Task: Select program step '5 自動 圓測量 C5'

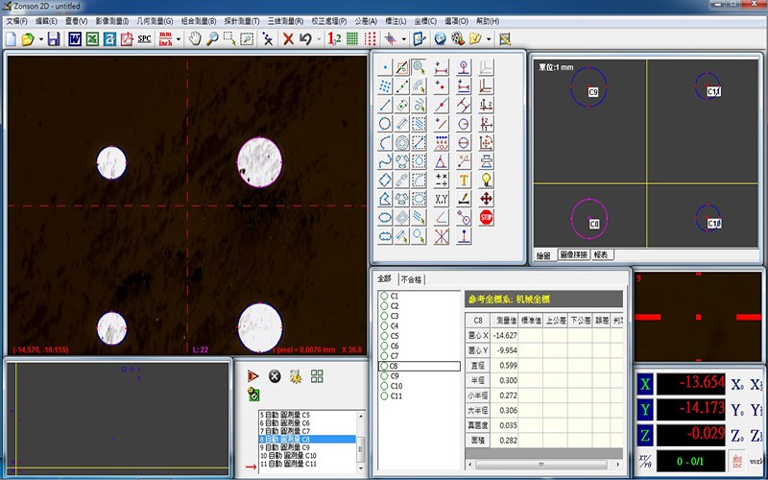Action: (x=307, y=415)
